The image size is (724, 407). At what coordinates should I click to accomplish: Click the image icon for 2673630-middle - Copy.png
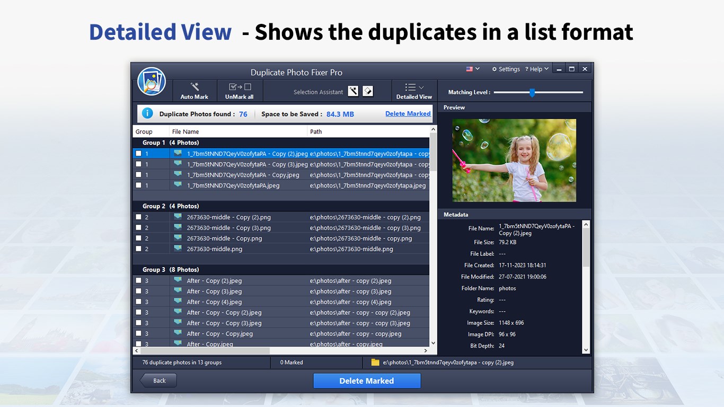click(178, 238)
